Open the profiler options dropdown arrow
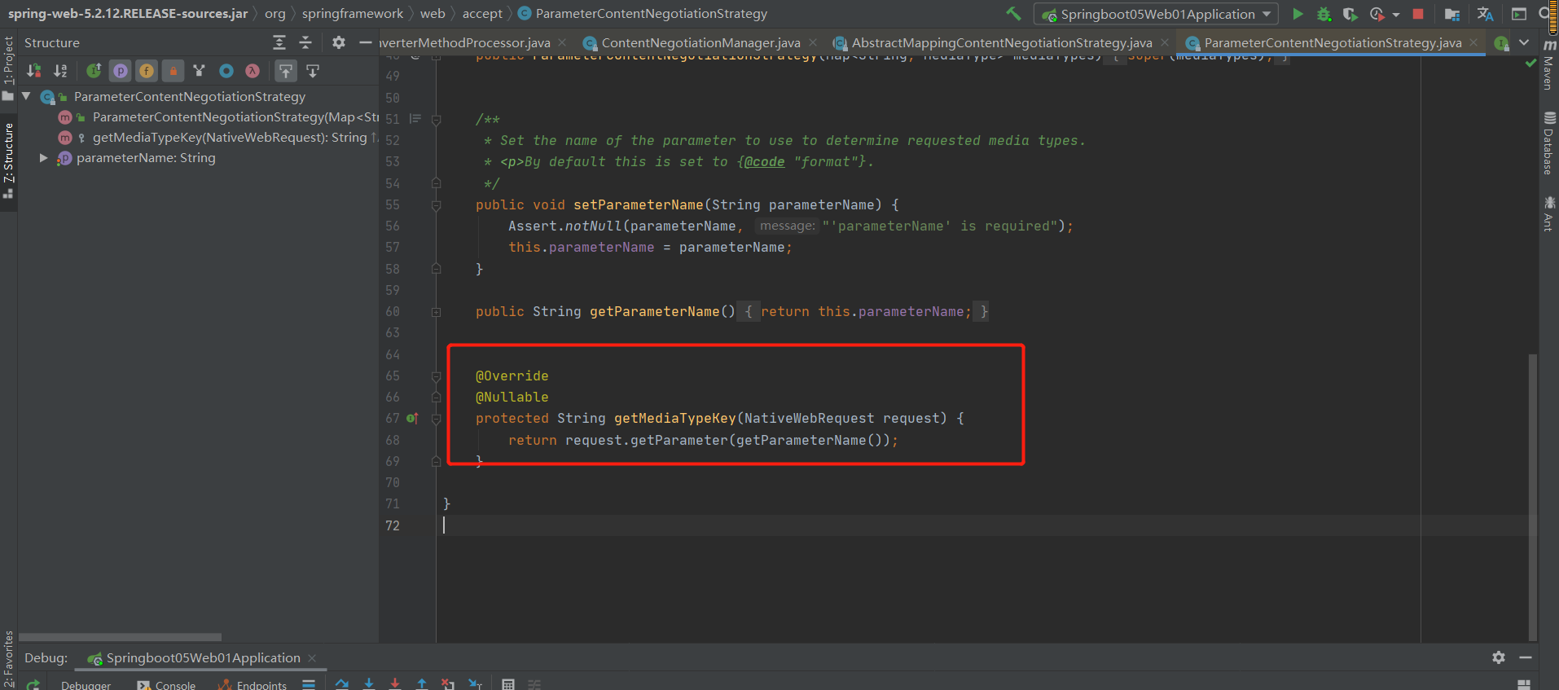1559x690 pixels. coord(1395,15)
